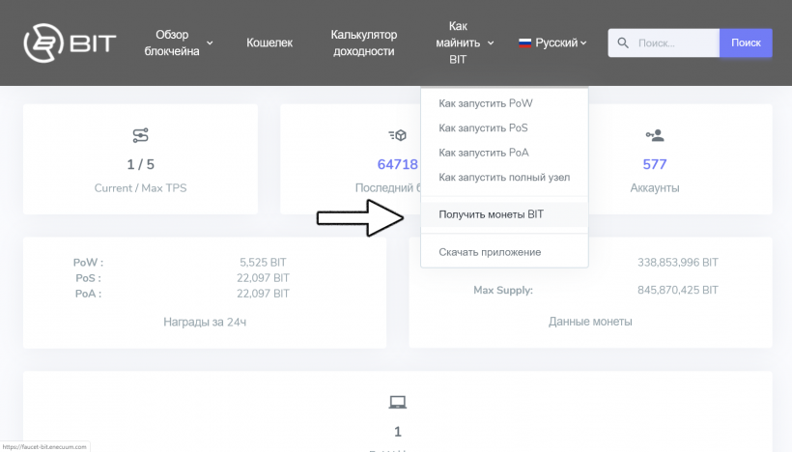Select Как запустить PoW menu item
792x452 pixels.
click(504, 103)
